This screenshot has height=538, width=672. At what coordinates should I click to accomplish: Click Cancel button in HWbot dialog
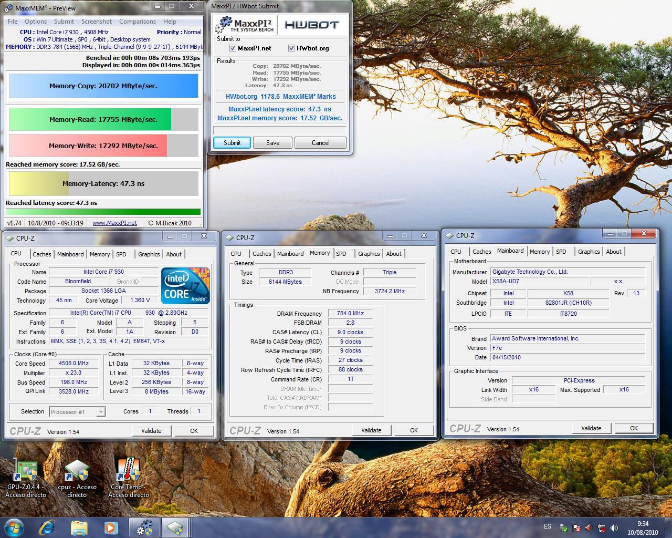point(321,143)
